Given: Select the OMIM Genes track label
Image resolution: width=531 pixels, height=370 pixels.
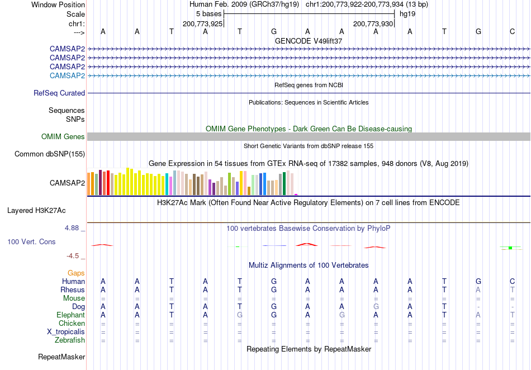Looking at the screenshot, I should pos(63,136).
